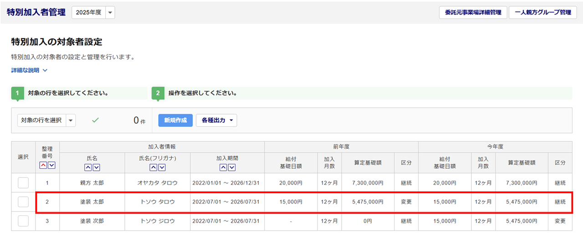Sort 整理番号 column ascending
This screenshot has height=235, width=583.
[43, 165]
